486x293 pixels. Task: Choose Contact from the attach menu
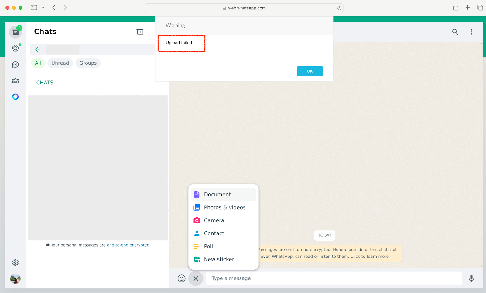(x=224, y=233)
